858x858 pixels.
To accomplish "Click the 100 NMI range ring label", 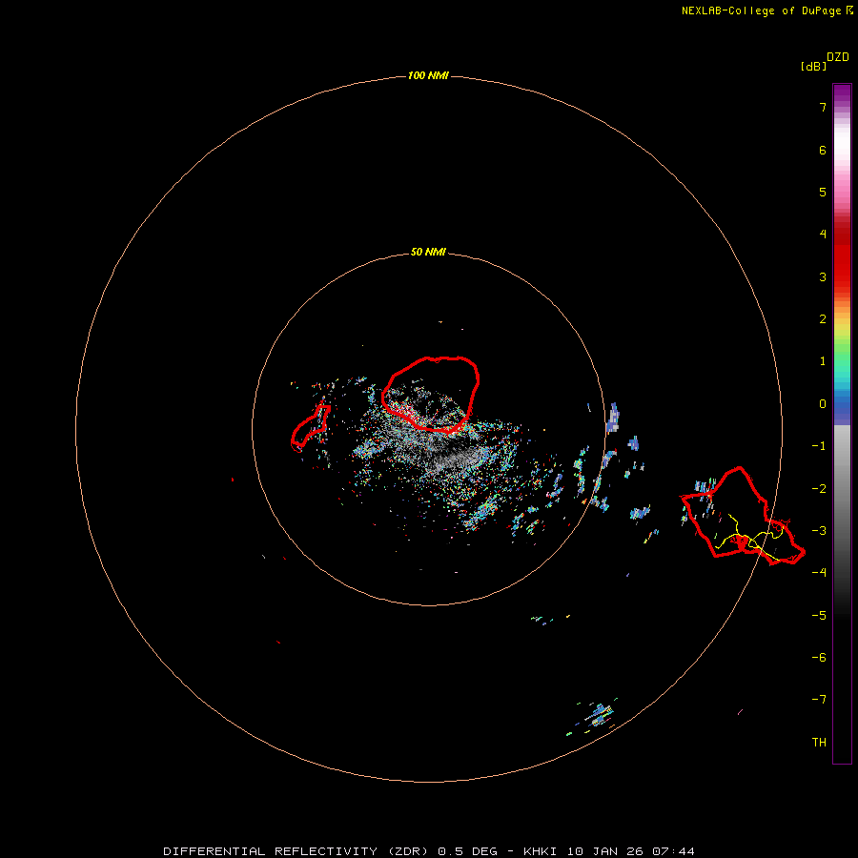I will tap(428, 75).
